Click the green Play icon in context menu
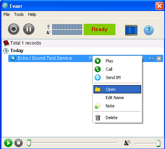The height and width of the screenshot is (149, 165). pyautogui.click(x=98, y=61)
